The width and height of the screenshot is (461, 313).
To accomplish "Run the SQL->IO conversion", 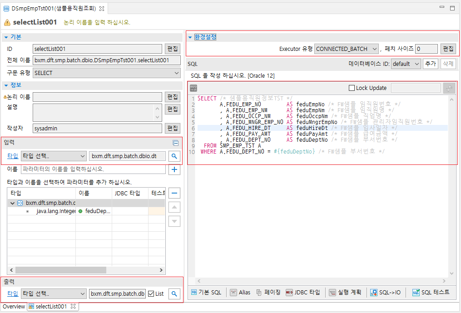I will [386, 293].
